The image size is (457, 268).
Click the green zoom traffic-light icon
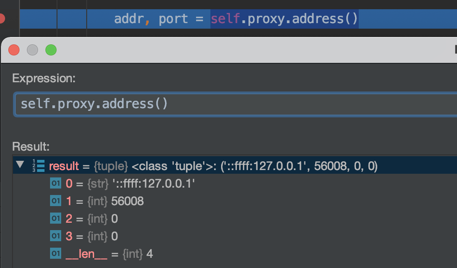(51, 50)
